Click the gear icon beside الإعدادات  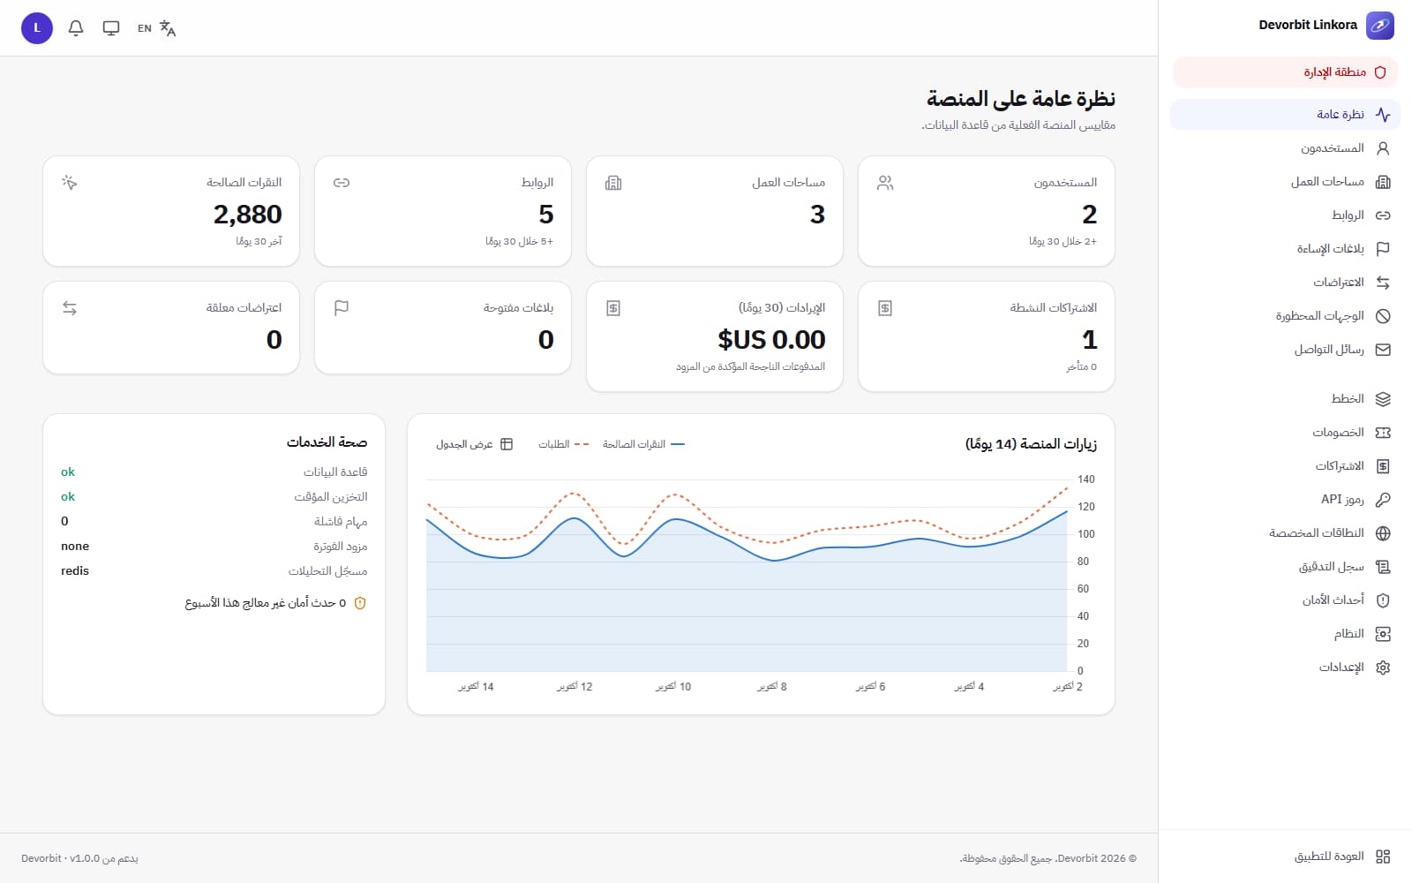click(x=1383, y=668)
